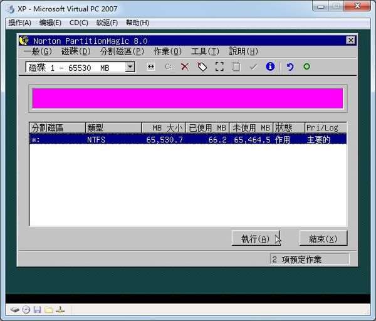Click the 分割磁區 column header

[57, 128]
